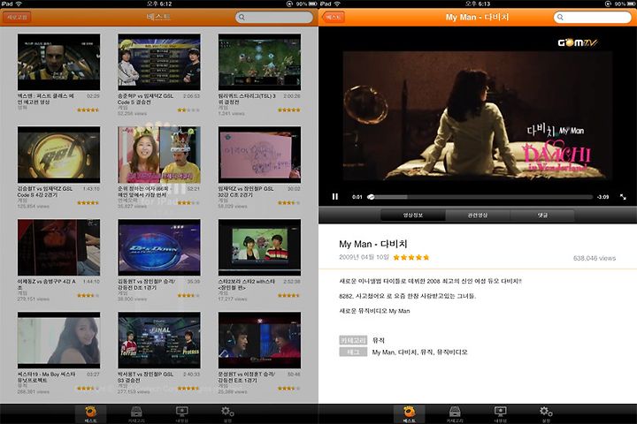Tap the refresh button in the 베스트 list header
Screen dimensions: 637x424
point(17,17)
